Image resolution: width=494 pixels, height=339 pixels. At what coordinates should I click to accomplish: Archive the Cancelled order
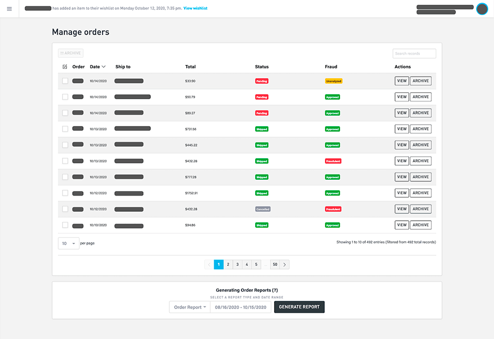420,209
